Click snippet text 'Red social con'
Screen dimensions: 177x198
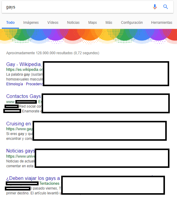(30, 106)
